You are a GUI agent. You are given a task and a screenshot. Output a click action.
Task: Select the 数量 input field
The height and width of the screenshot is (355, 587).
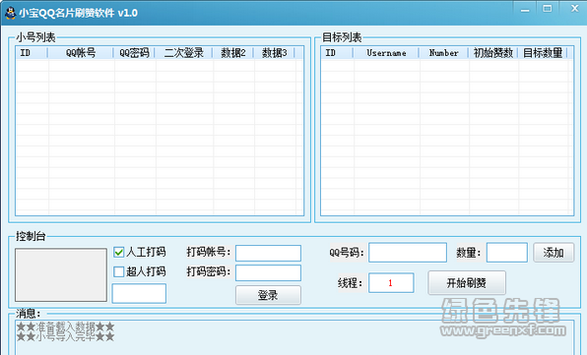click(x=507, y=252)
